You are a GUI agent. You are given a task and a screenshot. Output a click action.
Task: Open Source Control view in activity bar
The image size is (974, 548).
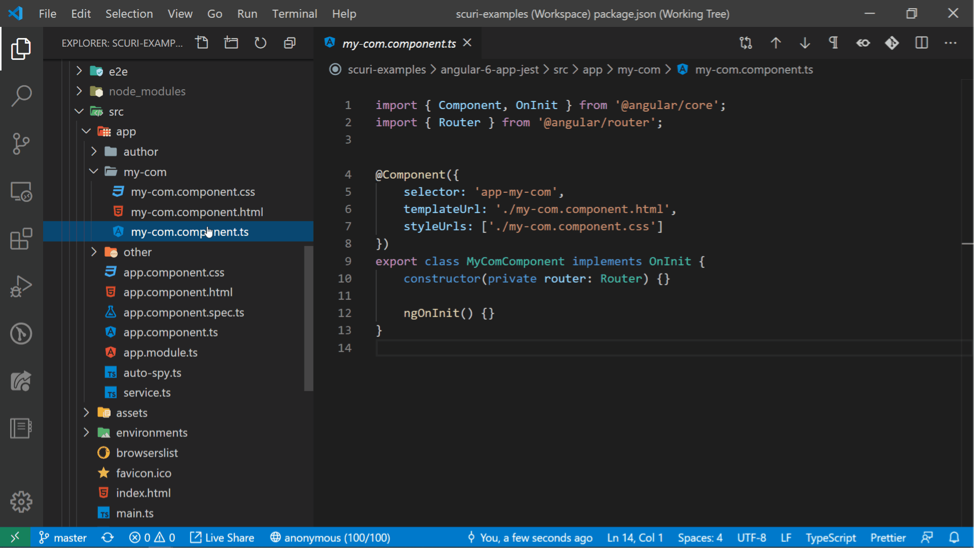(x=21, y=144)
